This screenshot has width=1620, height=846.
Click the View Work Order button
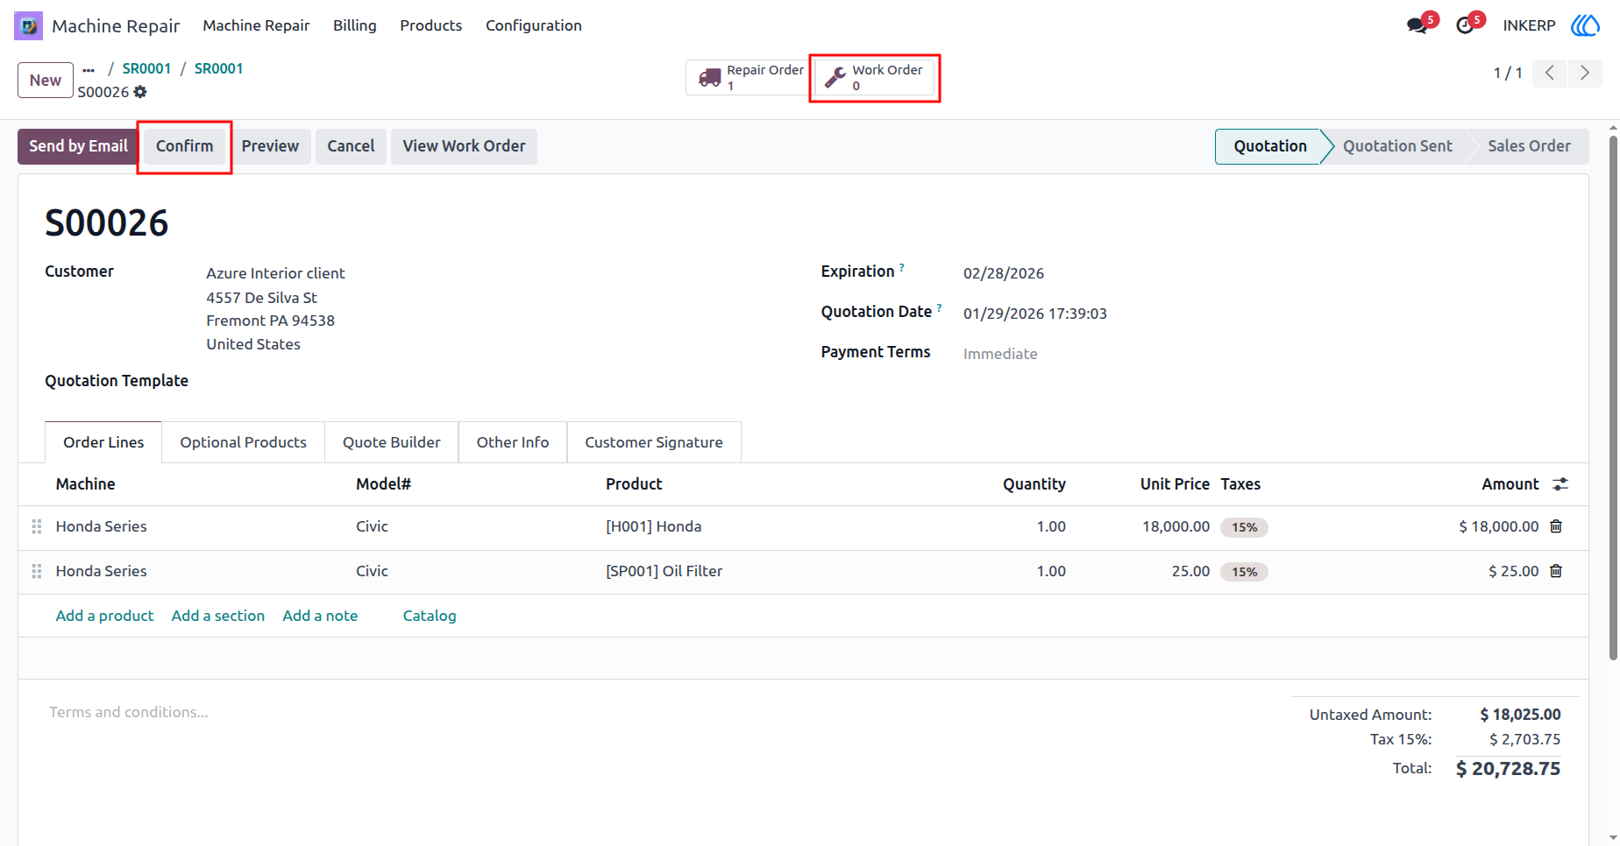(x=465, y=146)
